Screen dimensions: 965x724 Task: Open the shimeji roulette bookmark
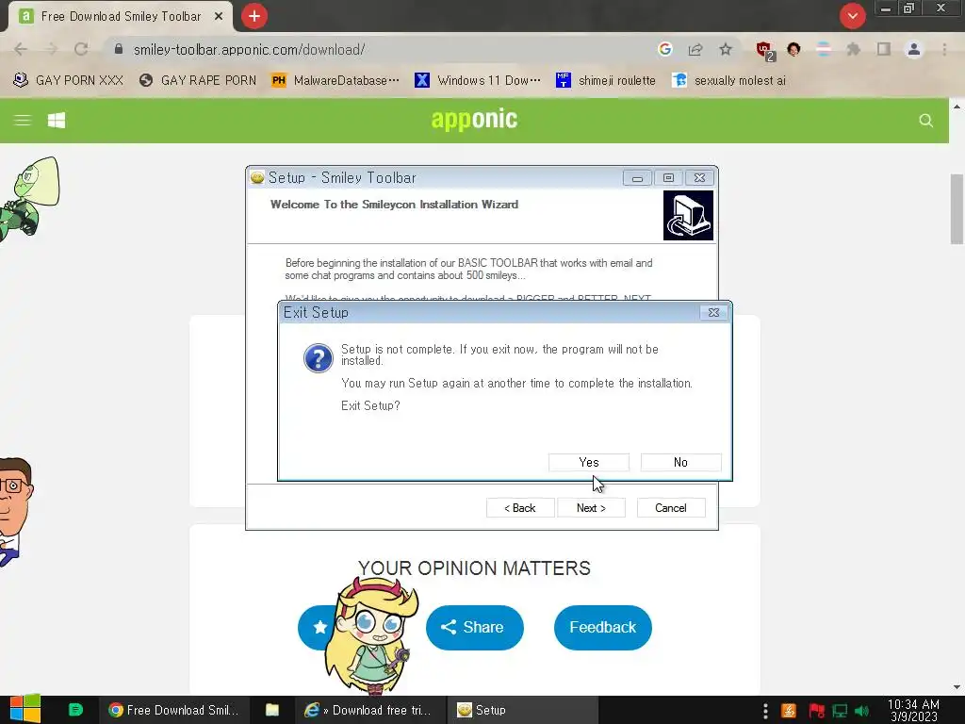606,81
